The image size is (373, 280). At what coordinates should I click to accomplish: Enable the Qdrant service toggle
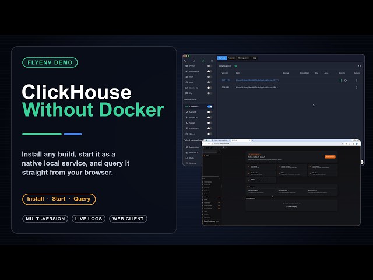click(x=210, y=134)
